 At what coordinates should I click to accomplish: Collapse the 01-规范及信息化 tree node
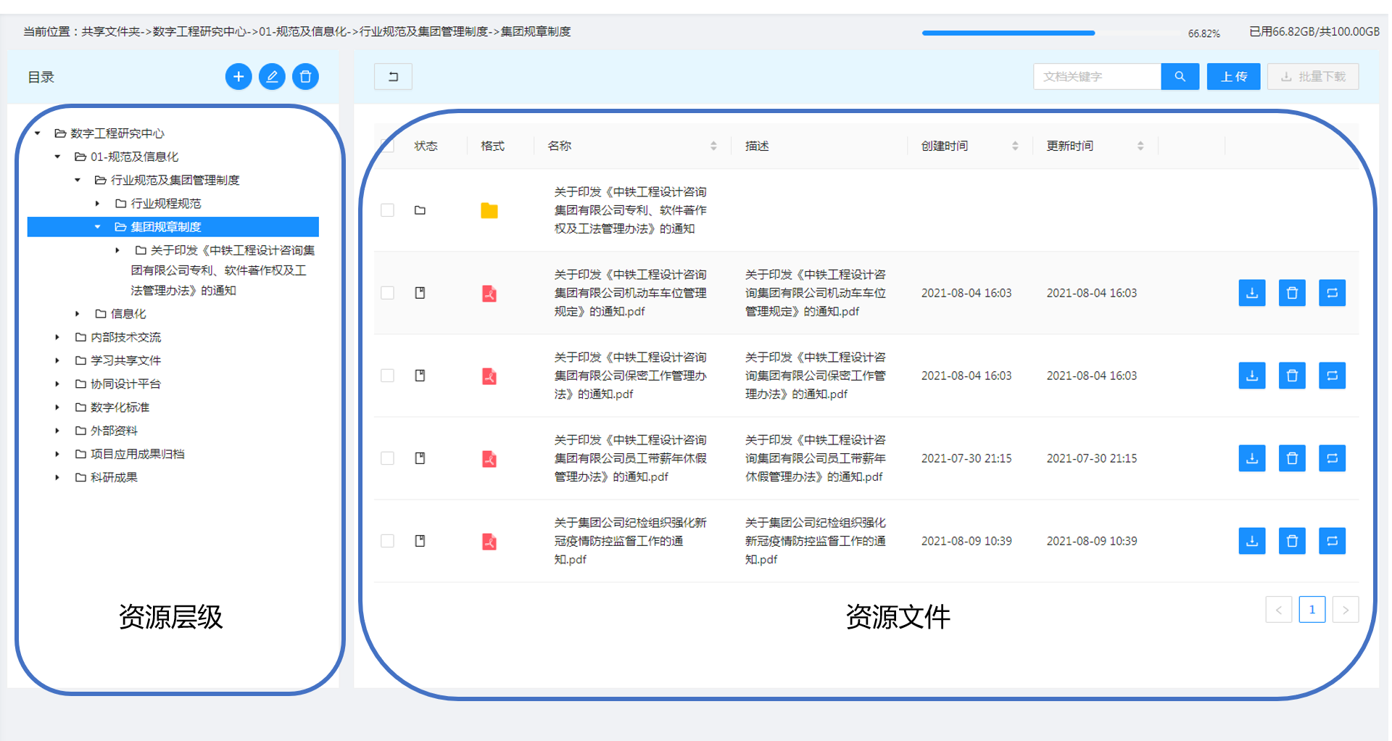(x=57, y=157)
